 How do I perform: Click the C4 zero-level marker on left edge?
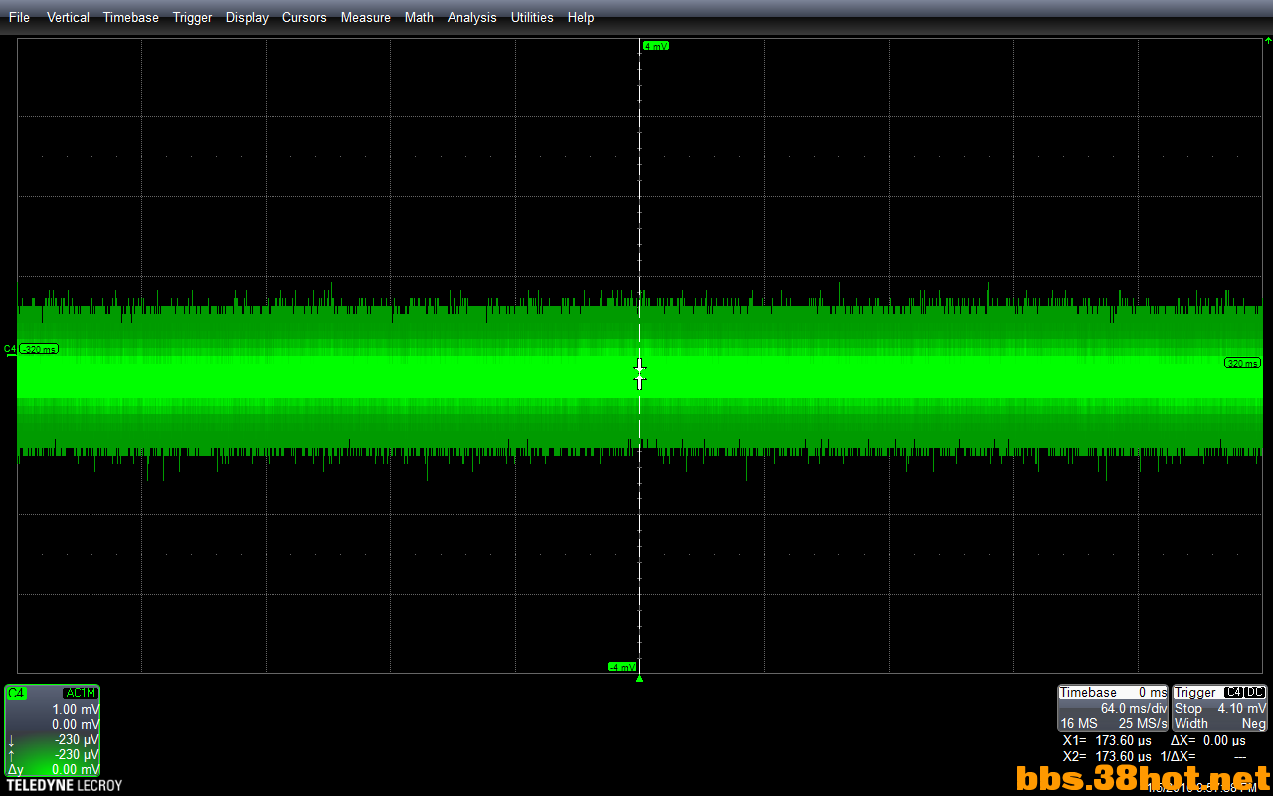pyautogui.click(x=11, y=349)
